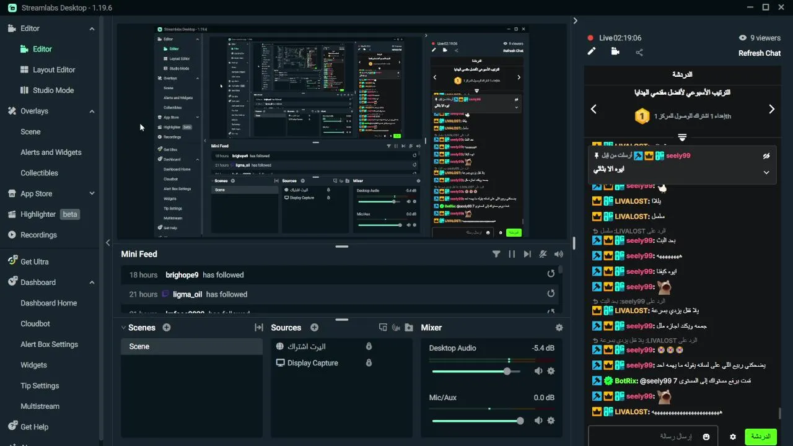Add a source folder
This screenshot has width=793, height=446.
click(x=409, y=328)
